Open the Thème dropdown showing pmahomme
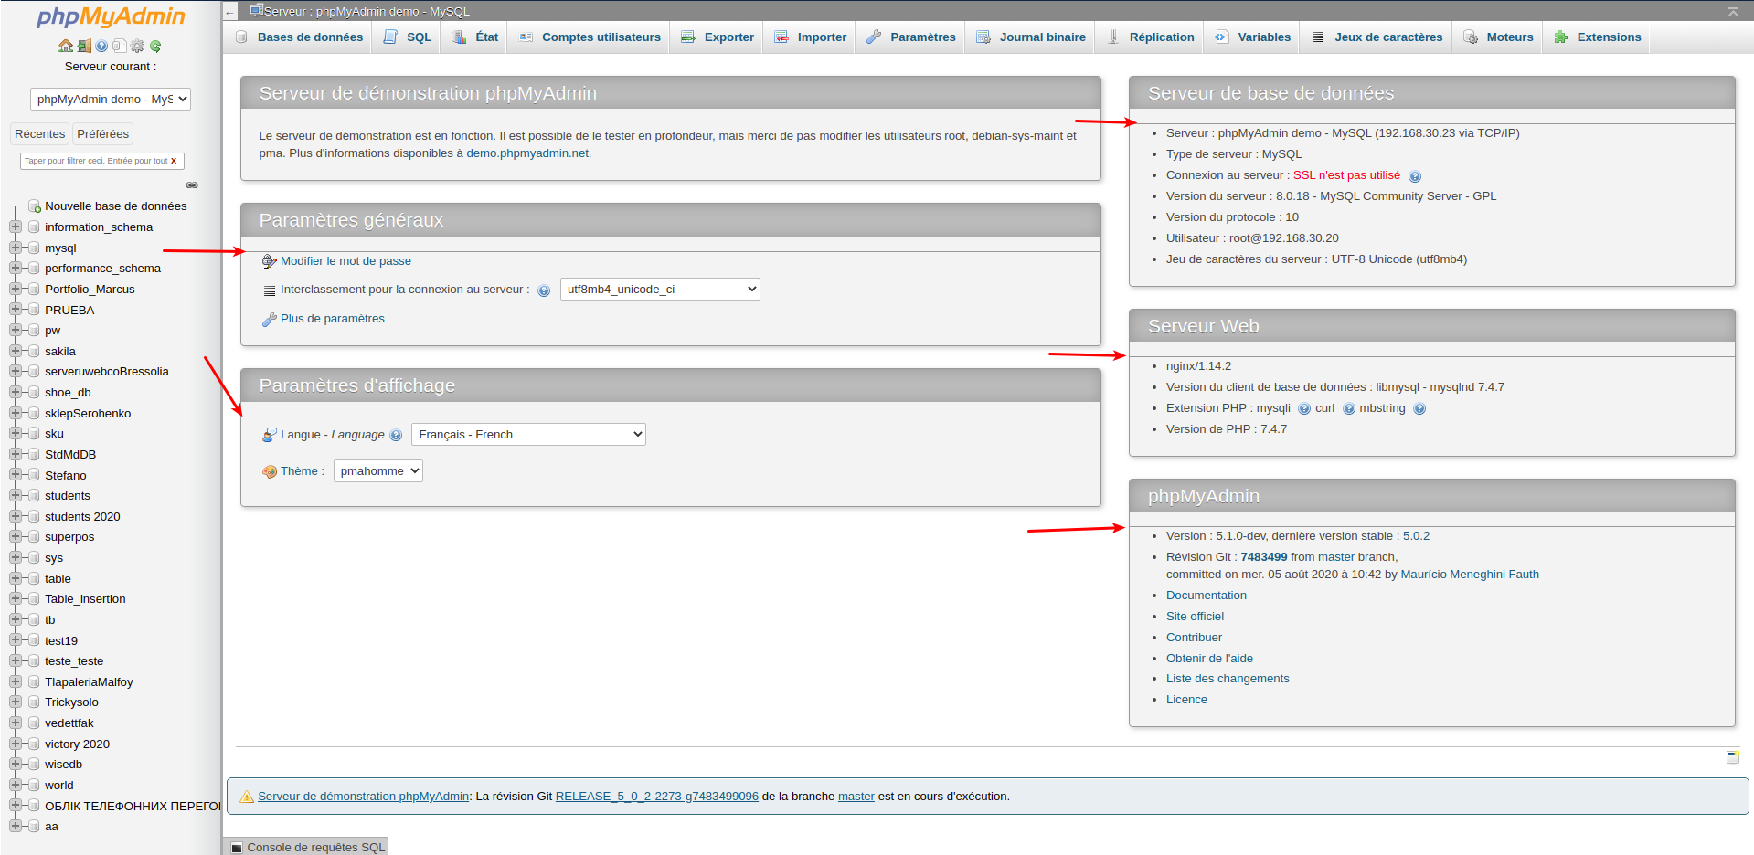Screen dimensions: 1754x855 tap(377, 470)
